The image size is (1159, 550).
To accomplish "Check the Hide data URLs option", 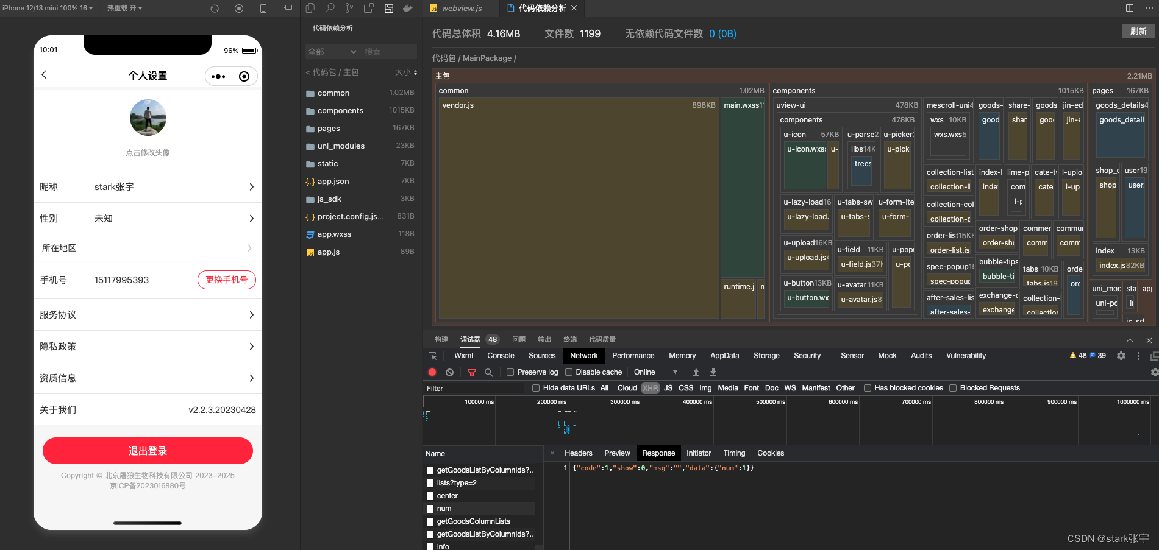I will click(x=536, y=388).
